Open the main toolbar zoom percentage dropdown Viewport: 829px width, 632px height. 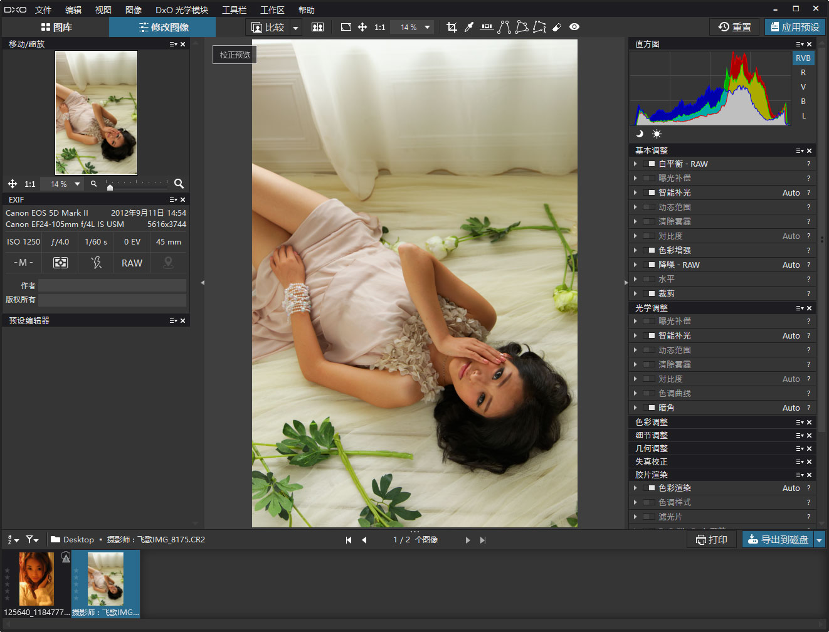[428, 27]
